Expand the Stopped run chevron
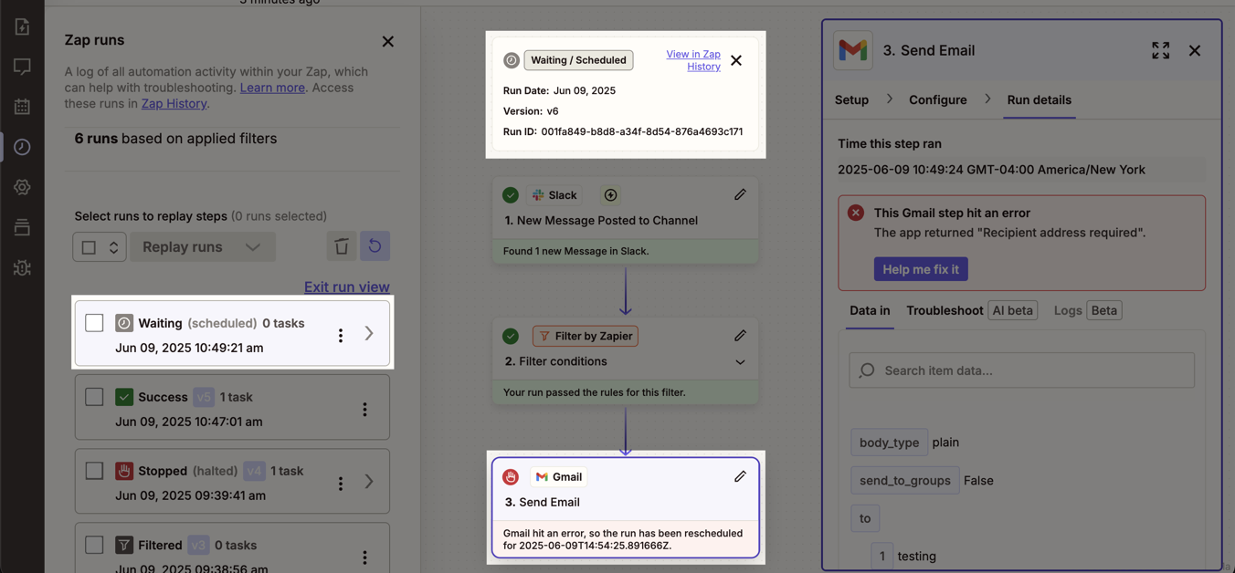The height and width of the screenshot is (573, 1235). [x=369, y=482]
